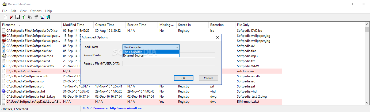Screen dimensions: 370x112
Task: Maximize the RecentFilesView window
Action: click(x=351, y=4)
